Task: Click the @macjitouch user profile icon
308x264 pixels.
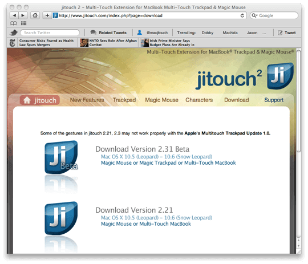Action: 140,33
